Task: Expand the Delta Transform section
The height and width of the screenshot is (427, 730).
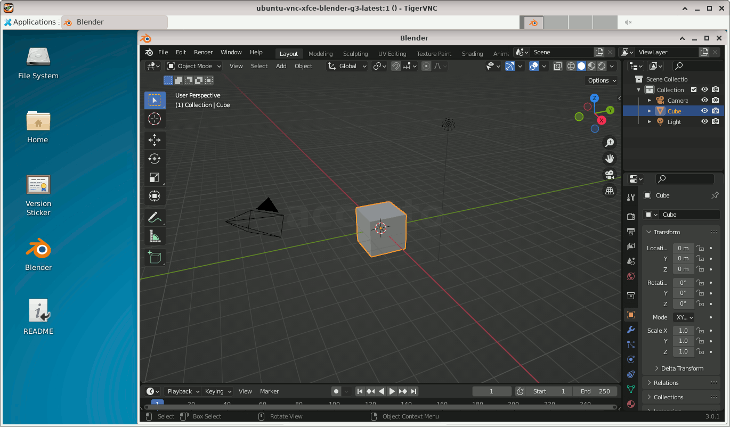Action: pyautogui.click(x=683, y=368)
